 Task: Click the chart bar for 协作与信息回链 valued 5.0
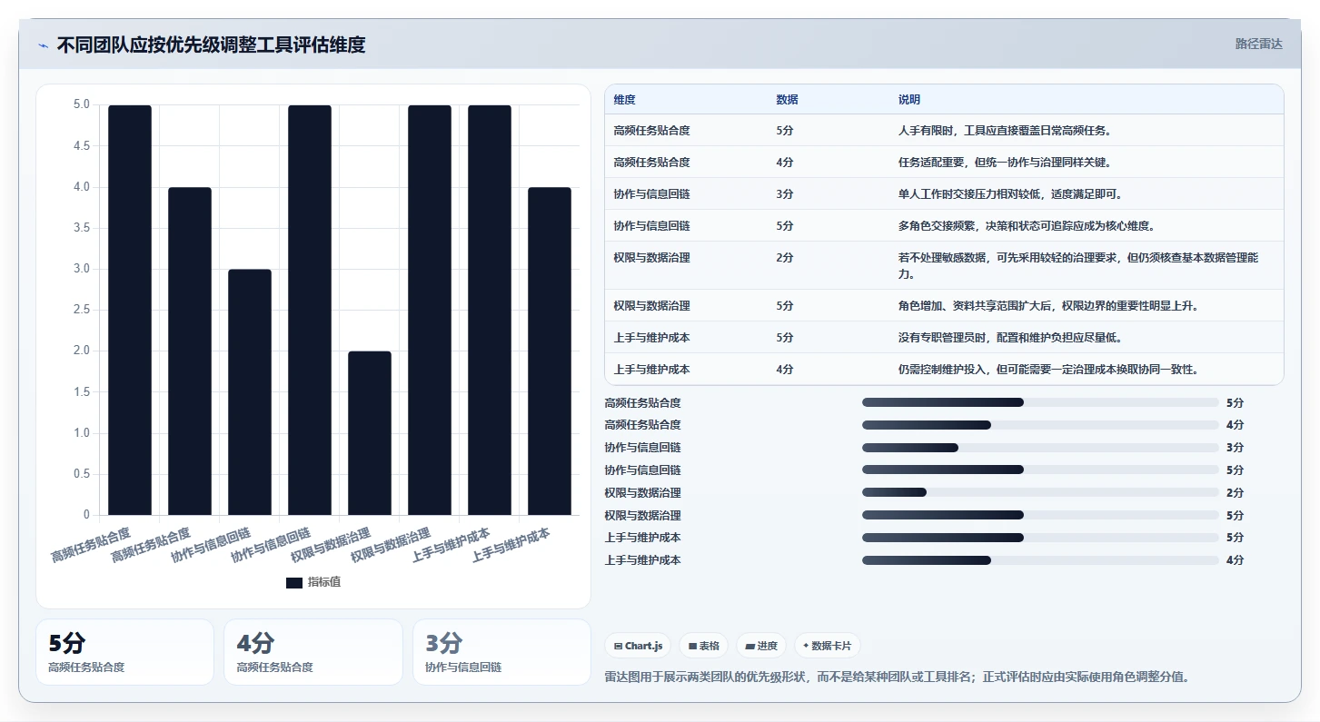click(x=310, y=310)
